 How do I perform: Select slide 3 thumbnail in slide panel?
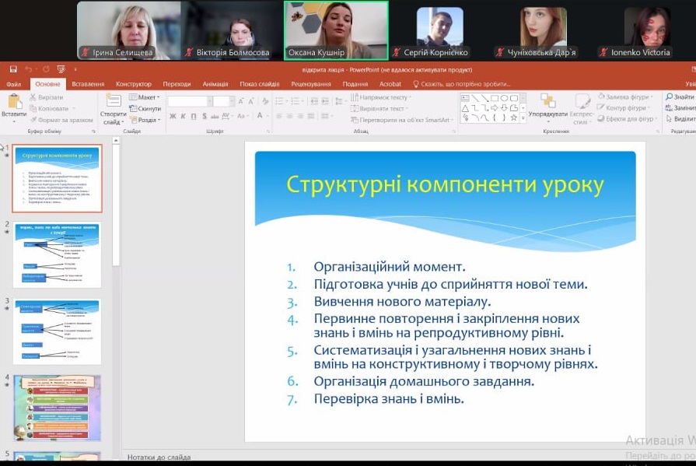[57, 331]
